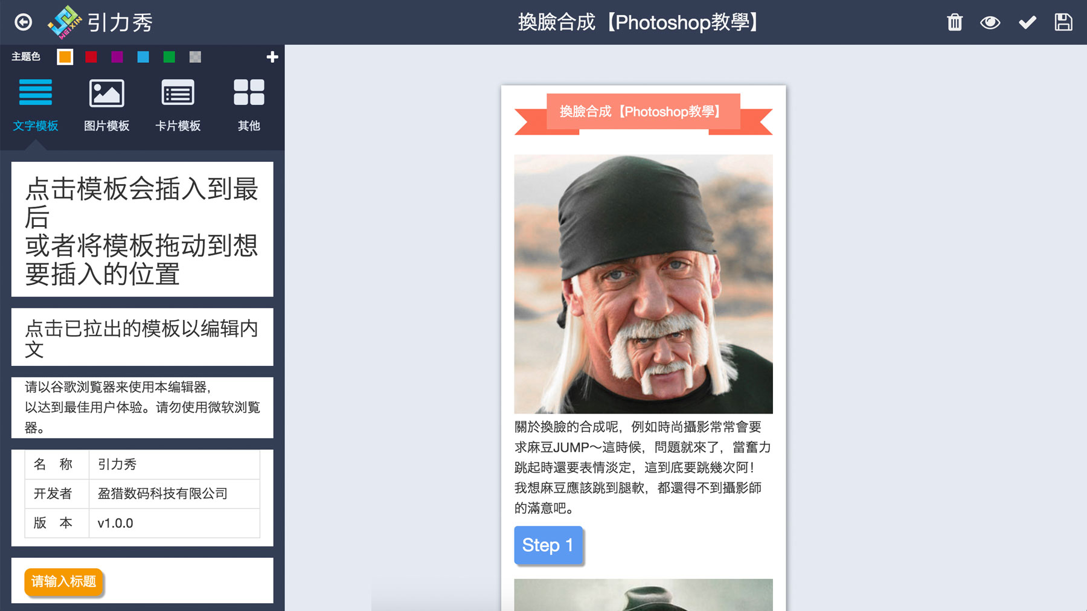The width and height of the screenshot is (1087, 611).
Task: Select the red theme color swatch
Action: 91,57
